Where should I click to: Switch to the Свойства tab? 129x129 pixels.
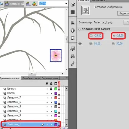(83, 1)
